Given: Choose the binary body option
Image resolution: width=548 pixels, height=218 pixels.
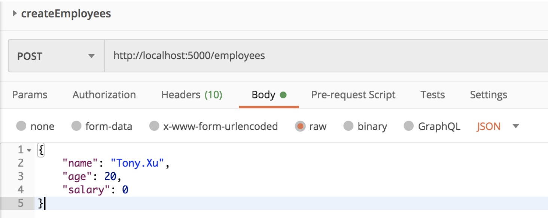Looking at the screenshot, I should pyautogui.click(x=348, y=127).
